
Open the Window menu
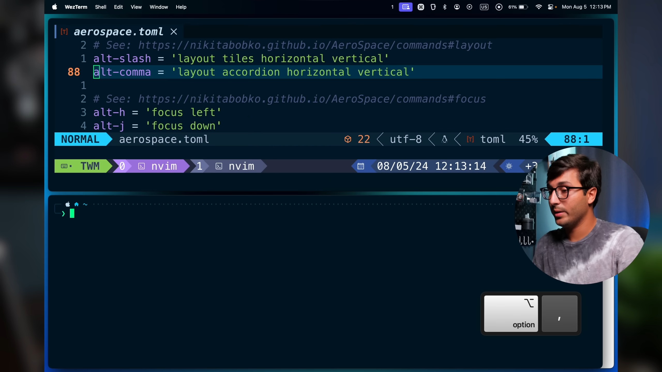coord(159,7)
